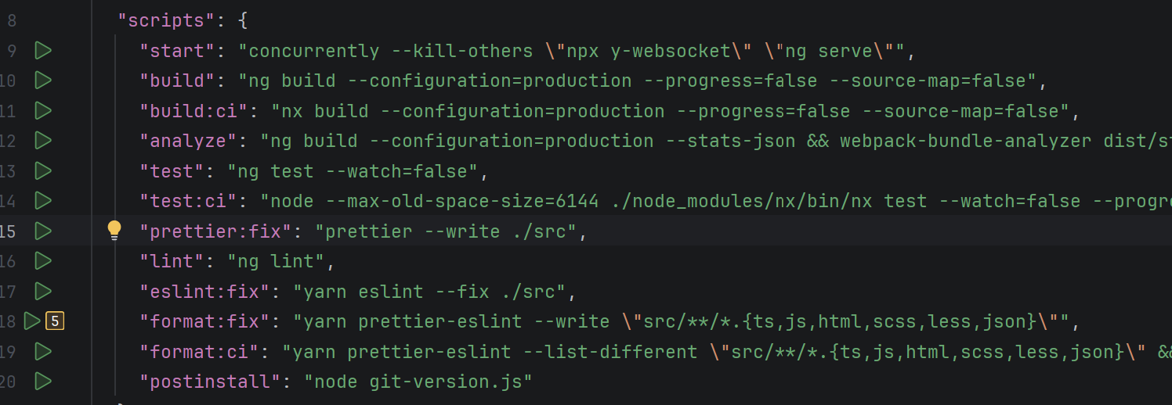Run the "eslint:fix" script from gutter

point(43,291)
